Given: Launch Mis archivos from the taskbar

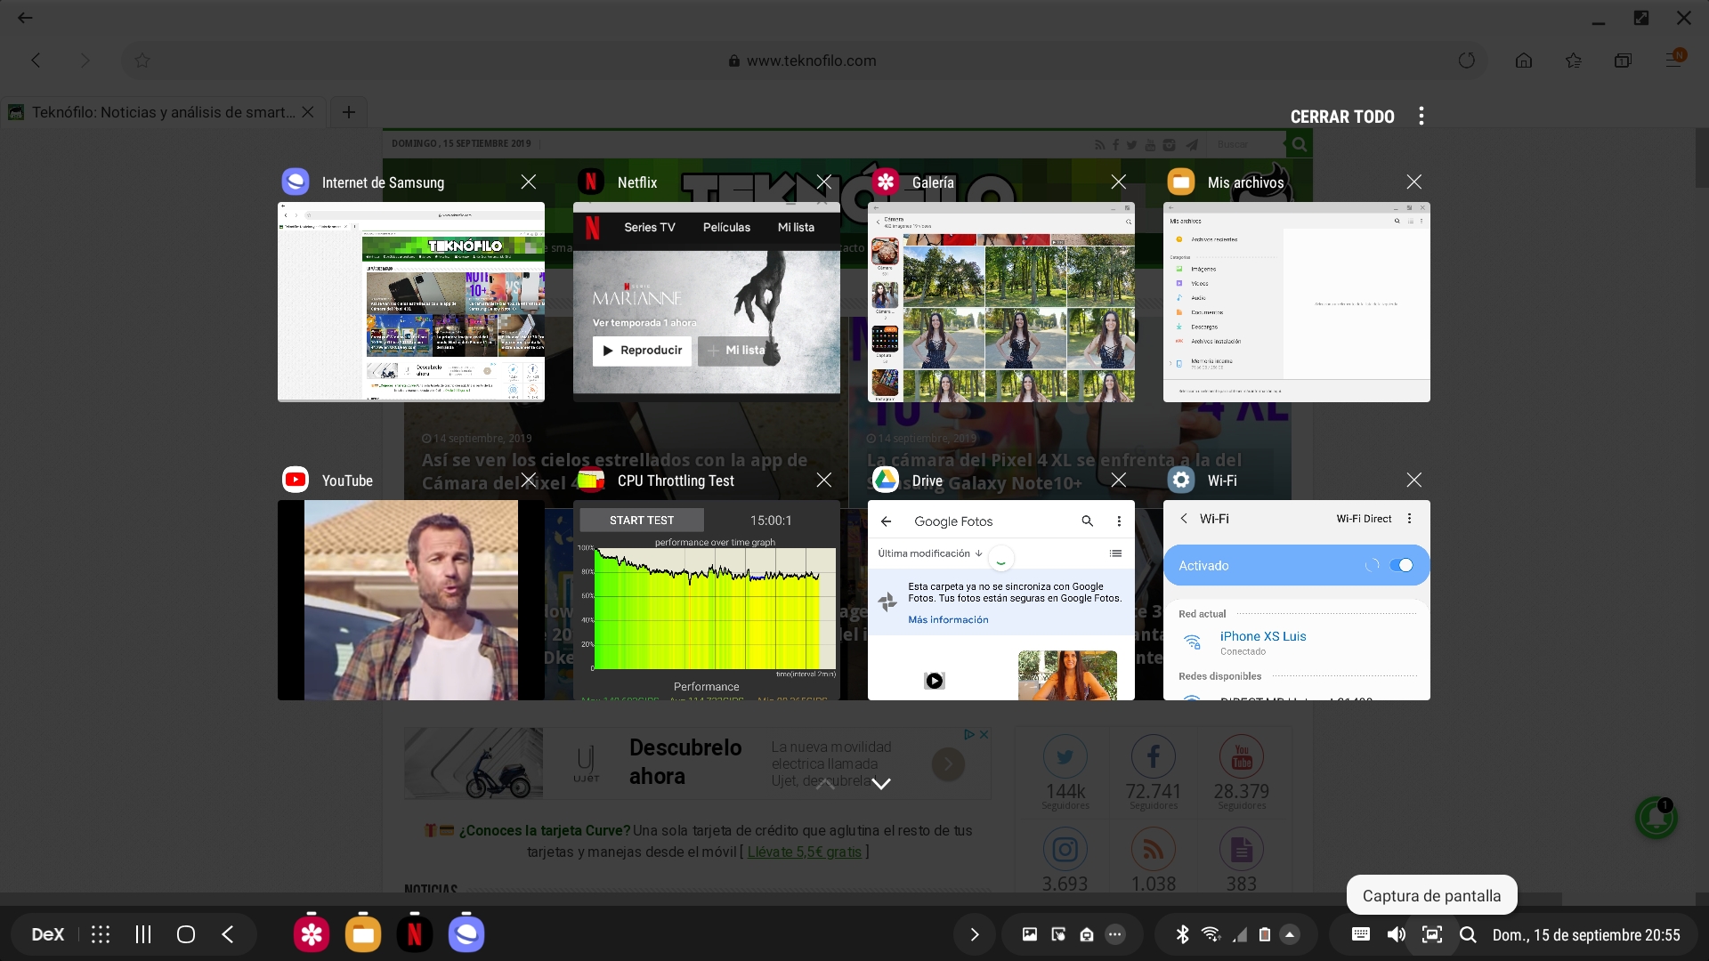Looking at the screenshot, I should (x=363, y=934).
